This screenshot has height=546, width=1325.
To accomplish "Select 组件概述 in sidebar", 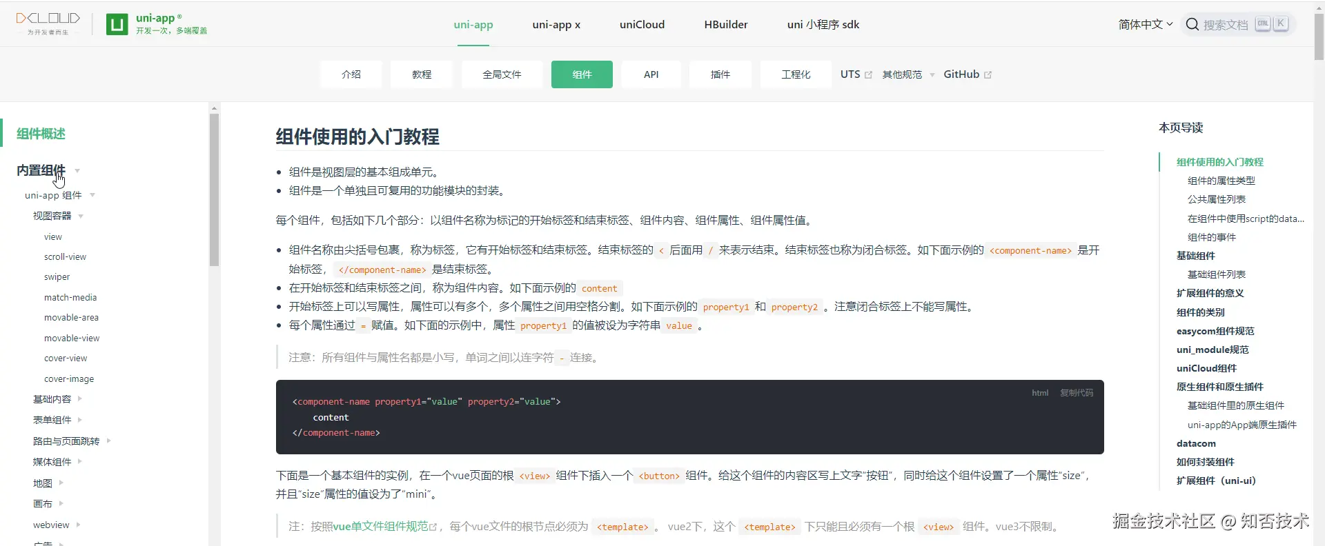I will 41,134.
